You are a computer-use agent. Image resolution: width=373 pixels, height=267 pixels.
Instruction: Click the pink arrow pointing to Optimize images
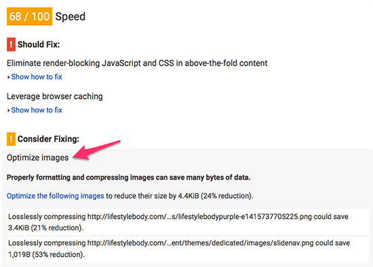pos(96,150)
